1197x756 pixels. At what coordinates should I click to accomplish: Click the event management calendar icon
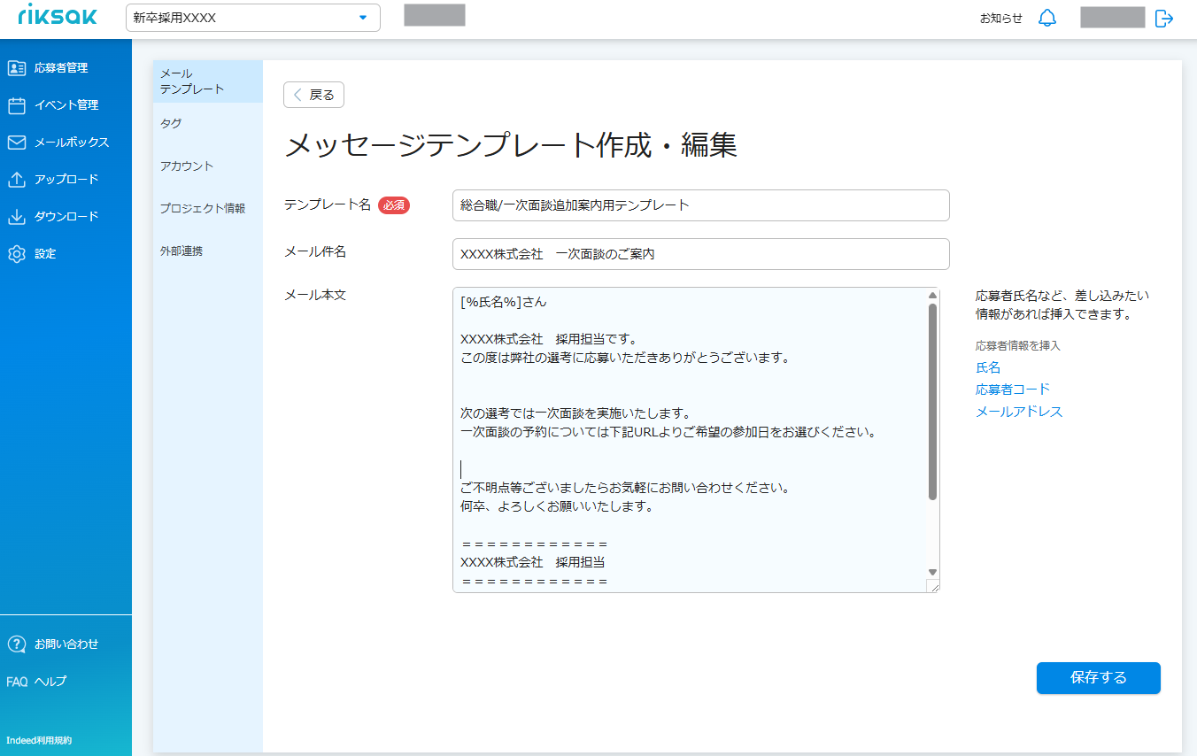tap(16, 105)
